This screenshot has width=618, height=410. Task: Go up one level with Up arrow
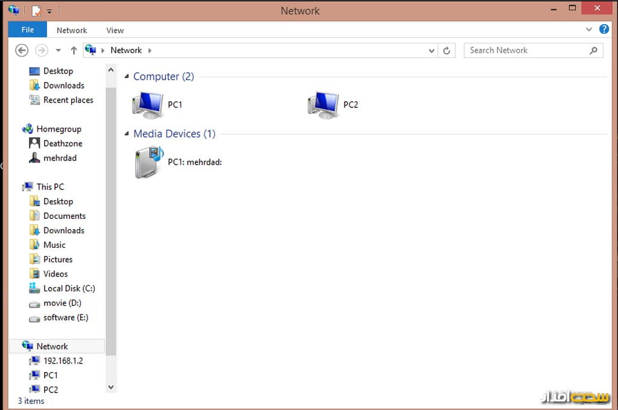pyautogui.click(x=74, y=51)
